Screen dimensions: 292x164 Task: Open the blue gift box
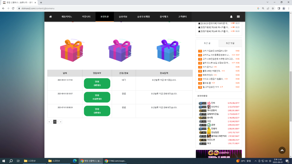[x=168, y=50]
